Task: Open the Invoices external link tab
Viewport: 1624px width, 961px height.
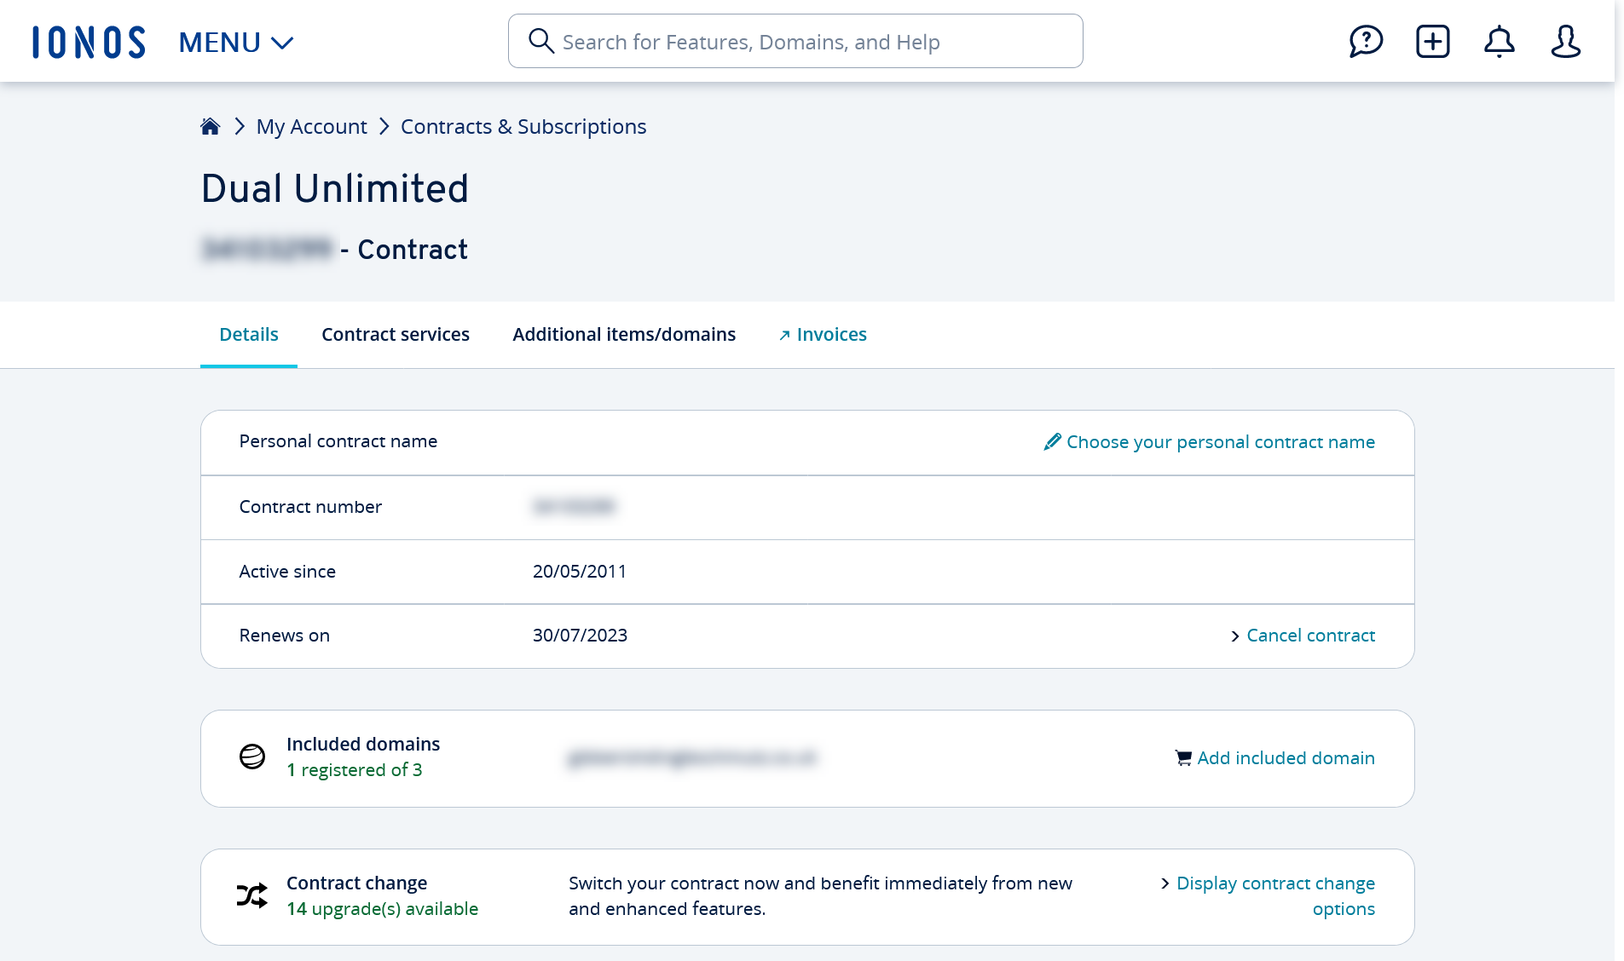Action: [x=823, y=334]
